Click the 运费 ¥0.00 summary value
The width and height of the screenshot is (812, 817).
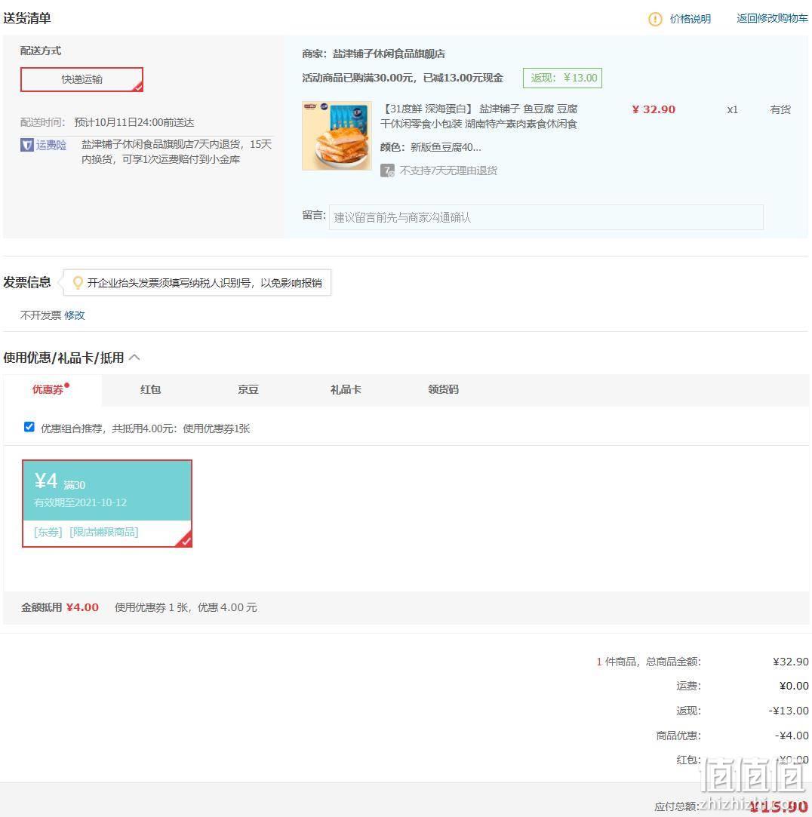point(794,686)
